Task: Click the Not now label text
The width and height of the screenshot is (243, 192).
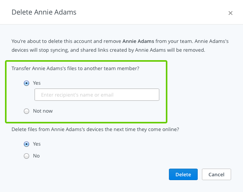Action: [43, 111]
